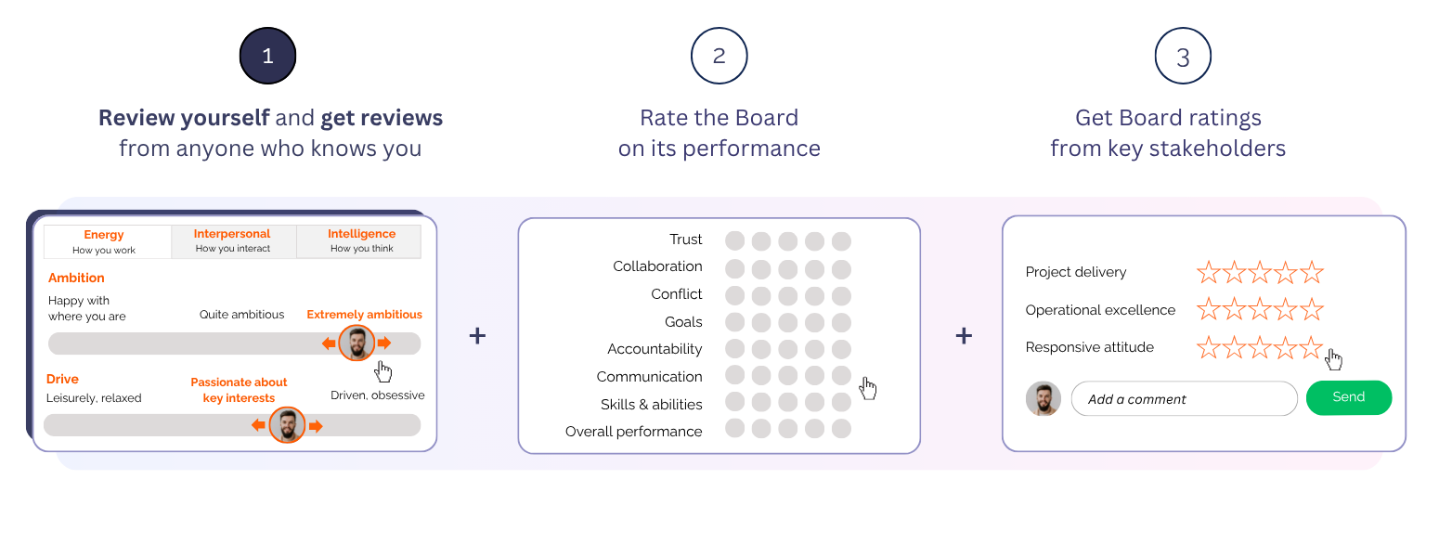The height and width of the screenshot is (557, 1439).
Task: Click the Add a comment field
Action: click(1184, 399)
